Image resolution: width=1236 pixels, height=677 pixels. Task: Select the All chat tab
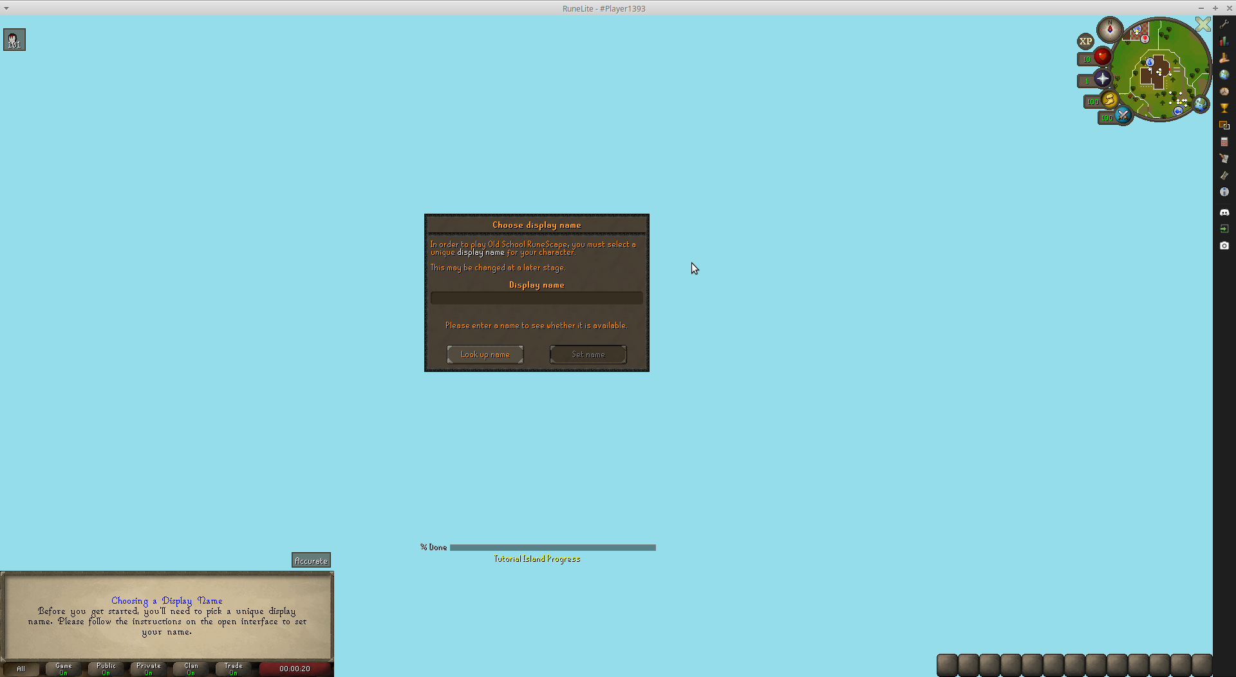21,669
